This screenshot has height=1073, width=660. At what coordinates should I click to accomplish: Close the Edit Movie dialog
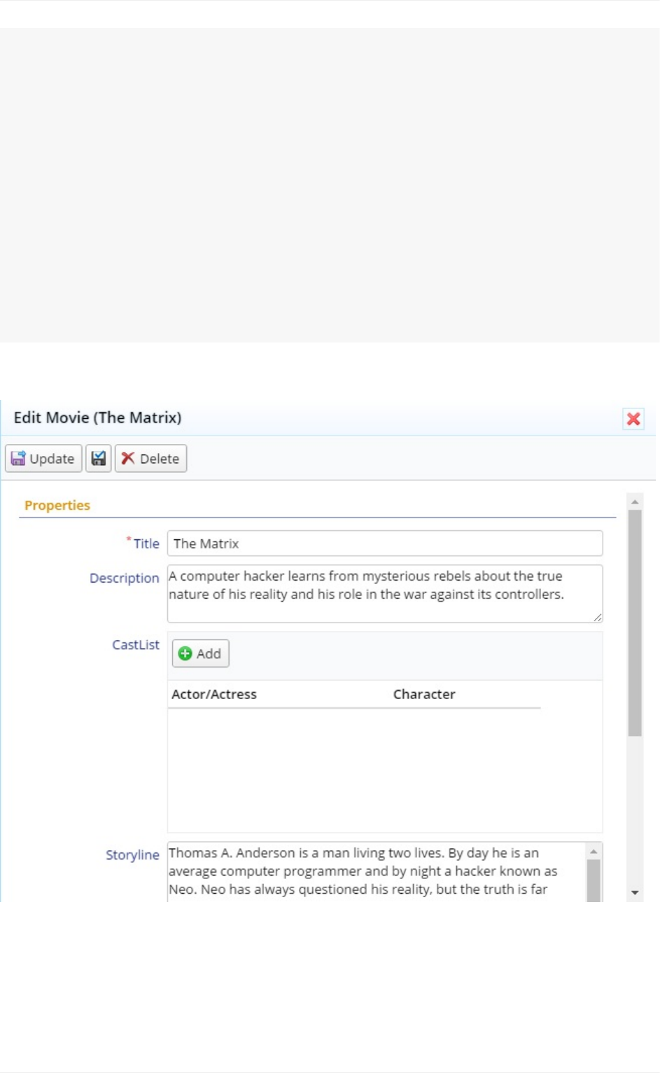tap(633, 419)
